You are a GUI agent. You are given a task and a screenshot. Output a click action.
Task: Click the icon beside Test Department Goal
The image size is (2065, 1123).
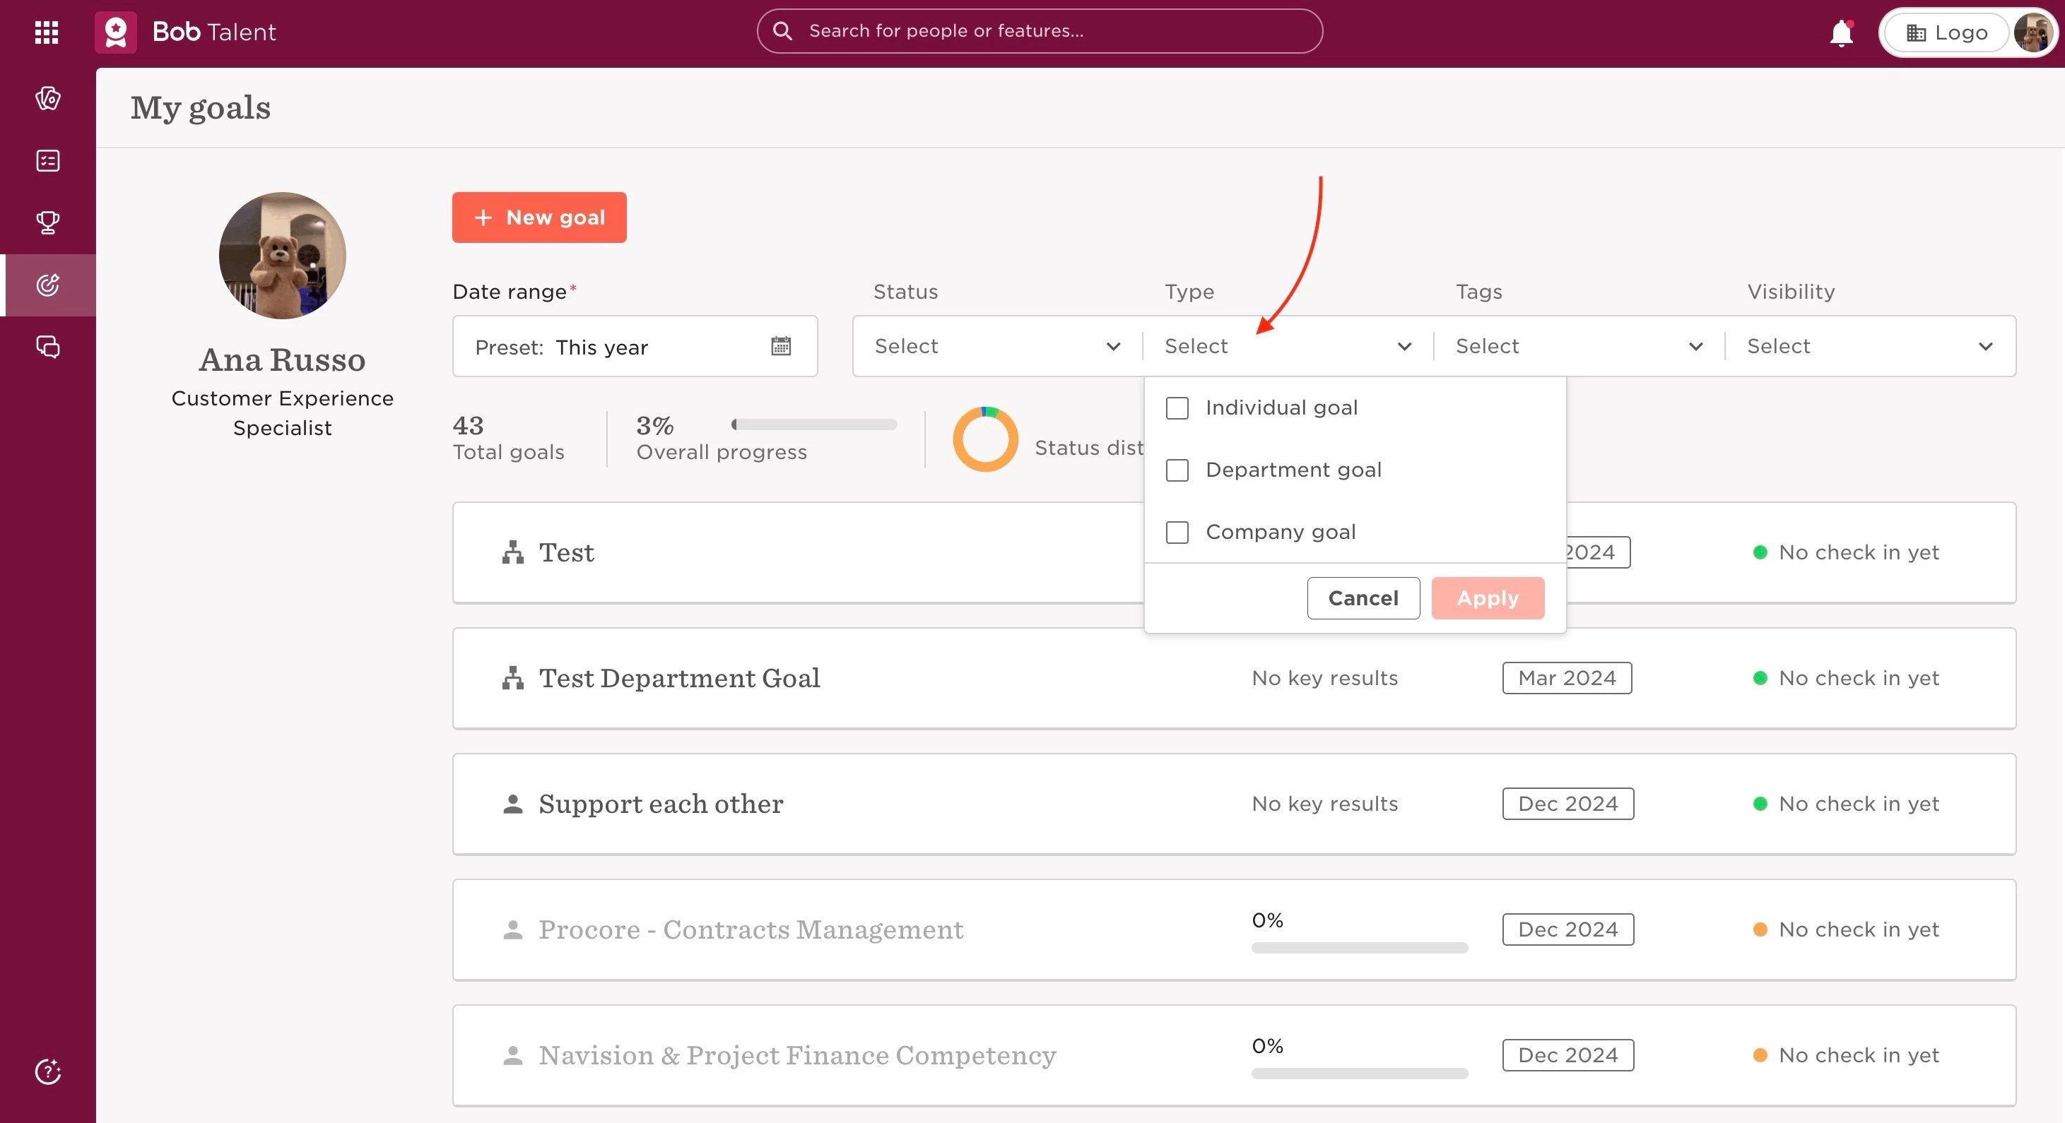point(513,677)
